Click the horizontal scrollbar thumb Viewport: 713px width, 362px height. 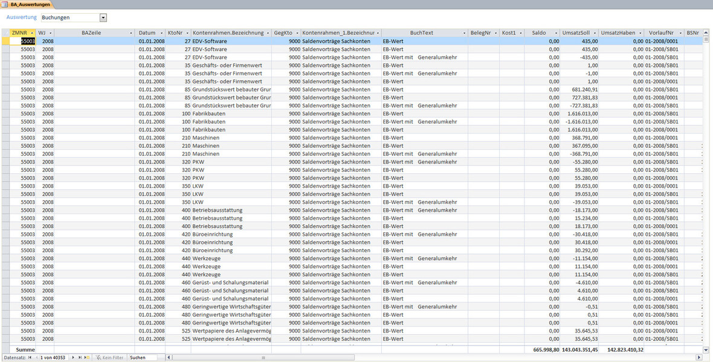click(263, 358)
